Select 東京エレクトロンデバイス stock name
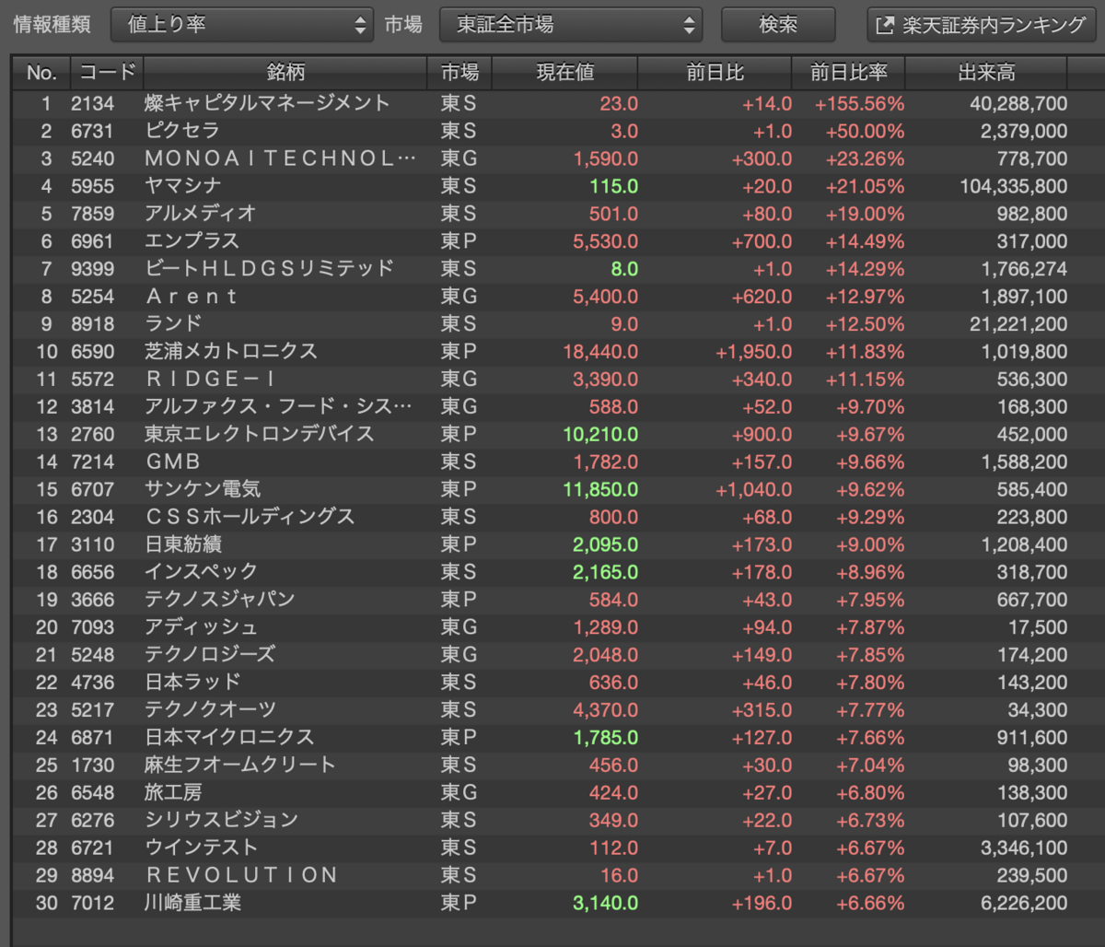 tap(260, 434)
